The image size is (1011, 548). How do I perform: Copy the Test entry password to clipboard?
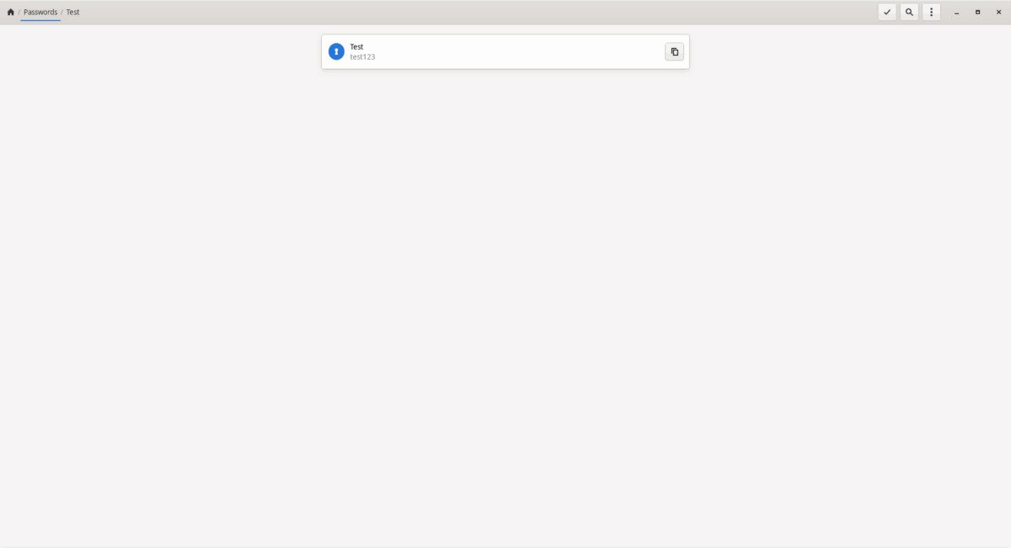(674, 51)
